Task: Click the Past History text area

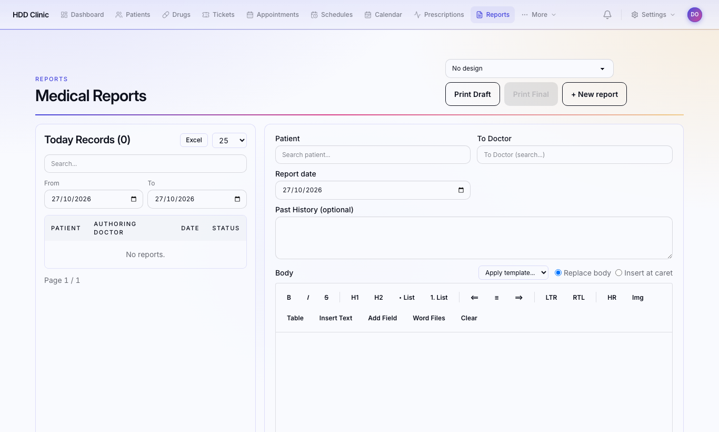Action: [474, 238]
